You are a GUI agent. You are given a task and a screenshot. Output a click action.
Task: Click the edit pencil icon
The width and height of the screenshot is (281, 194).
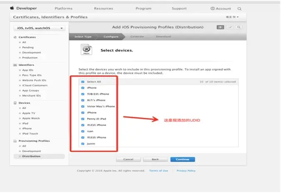click(230, 27)
